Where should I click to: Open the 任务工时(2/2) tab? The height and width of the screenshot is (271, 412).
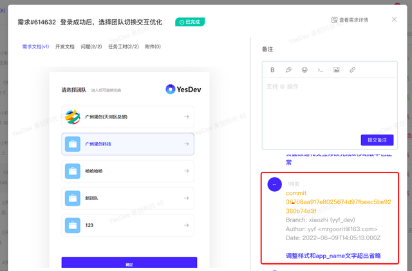124,47
